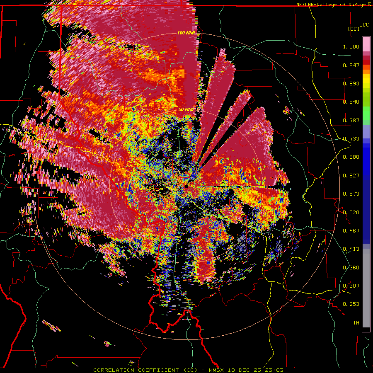Pick the bright green color bar segment above 0.787
The width and height of the screenshot is (373, 373).
coord(366,113)
